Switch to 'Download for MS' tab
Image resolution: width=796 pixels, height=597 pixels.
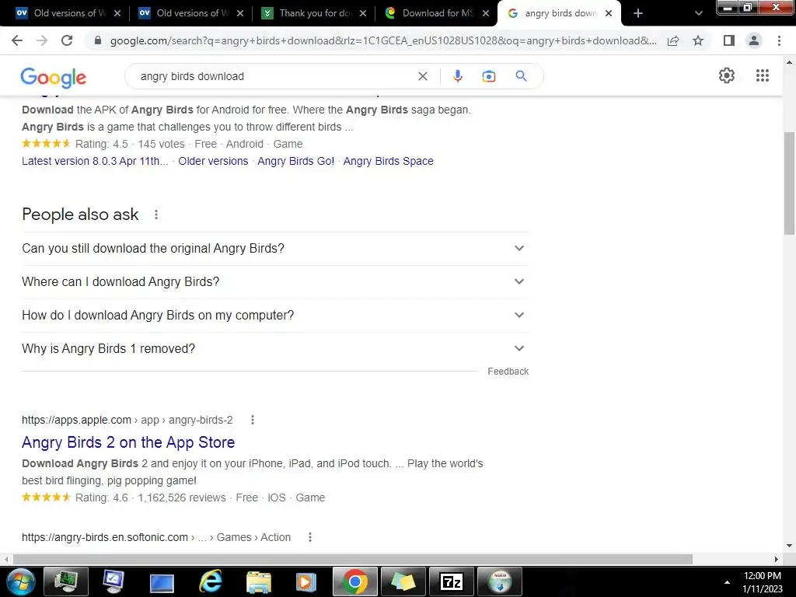pyautogui.click(x=437, y=13)
